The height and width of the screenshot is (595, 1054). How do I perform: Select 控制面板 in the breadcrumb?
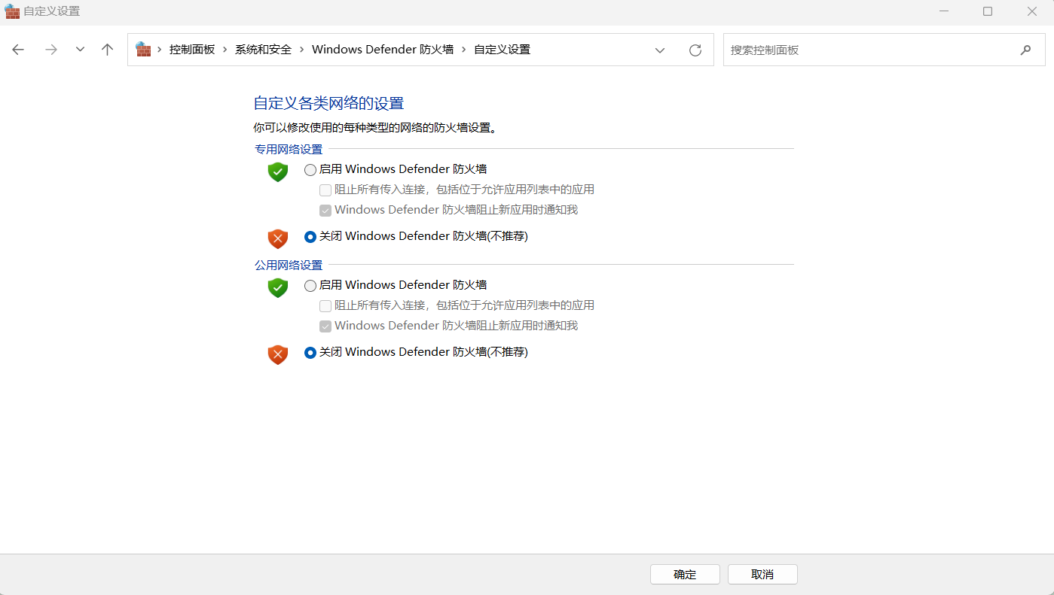[x=192, y=50]
